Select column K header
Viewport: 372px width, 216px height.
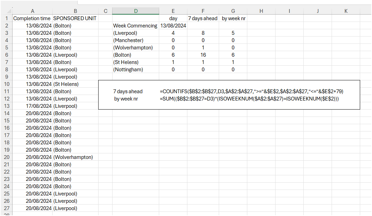[x=346, y=11]
